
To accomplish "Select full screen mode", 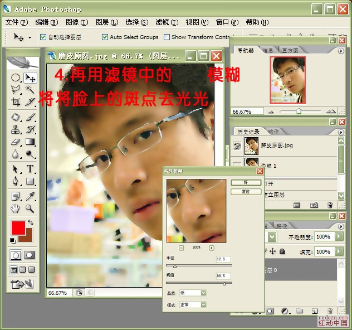I will pyautogui.click(x=32, y=270).
